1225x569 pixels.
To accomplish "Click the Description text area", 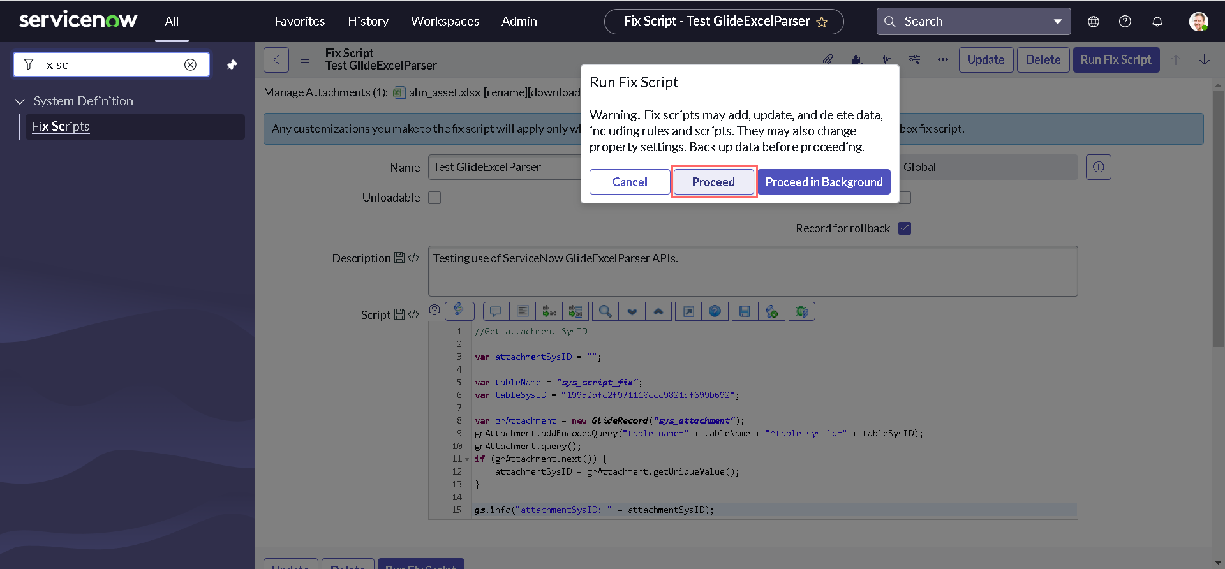I will point(753,271).
